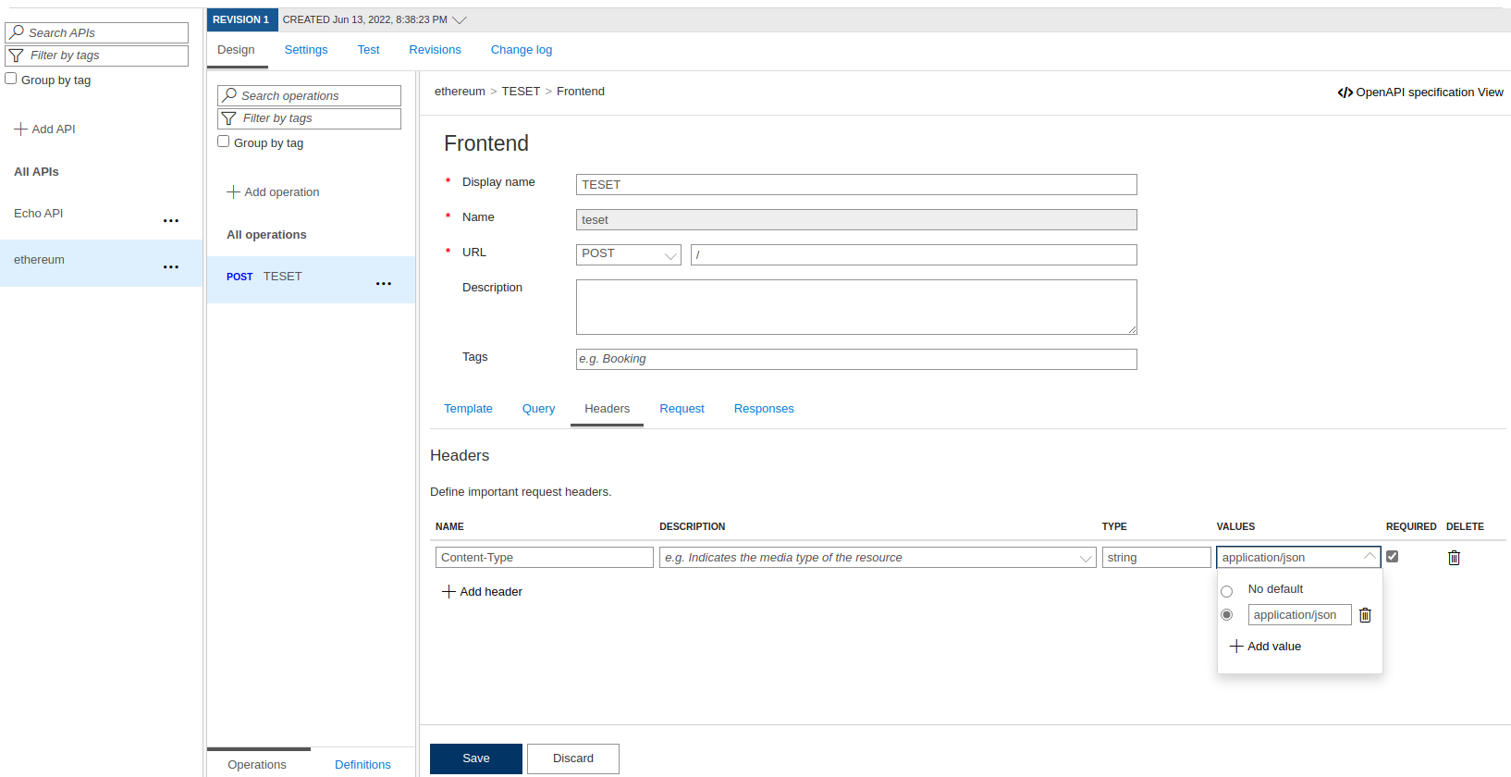This screenshot has height=777, width=1511.
Task: Click the operations filter funnel icon
Action: pyautogui.click(x=229, y=118)
